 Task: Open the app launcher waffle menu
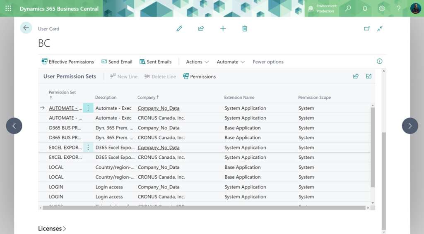point(8,8)
